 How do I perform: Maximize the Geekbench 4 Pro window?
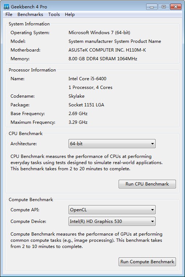164,7
